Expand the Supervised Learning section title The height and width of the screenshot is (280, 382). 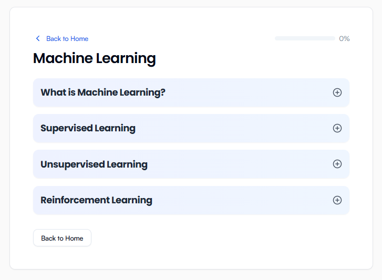88,128
